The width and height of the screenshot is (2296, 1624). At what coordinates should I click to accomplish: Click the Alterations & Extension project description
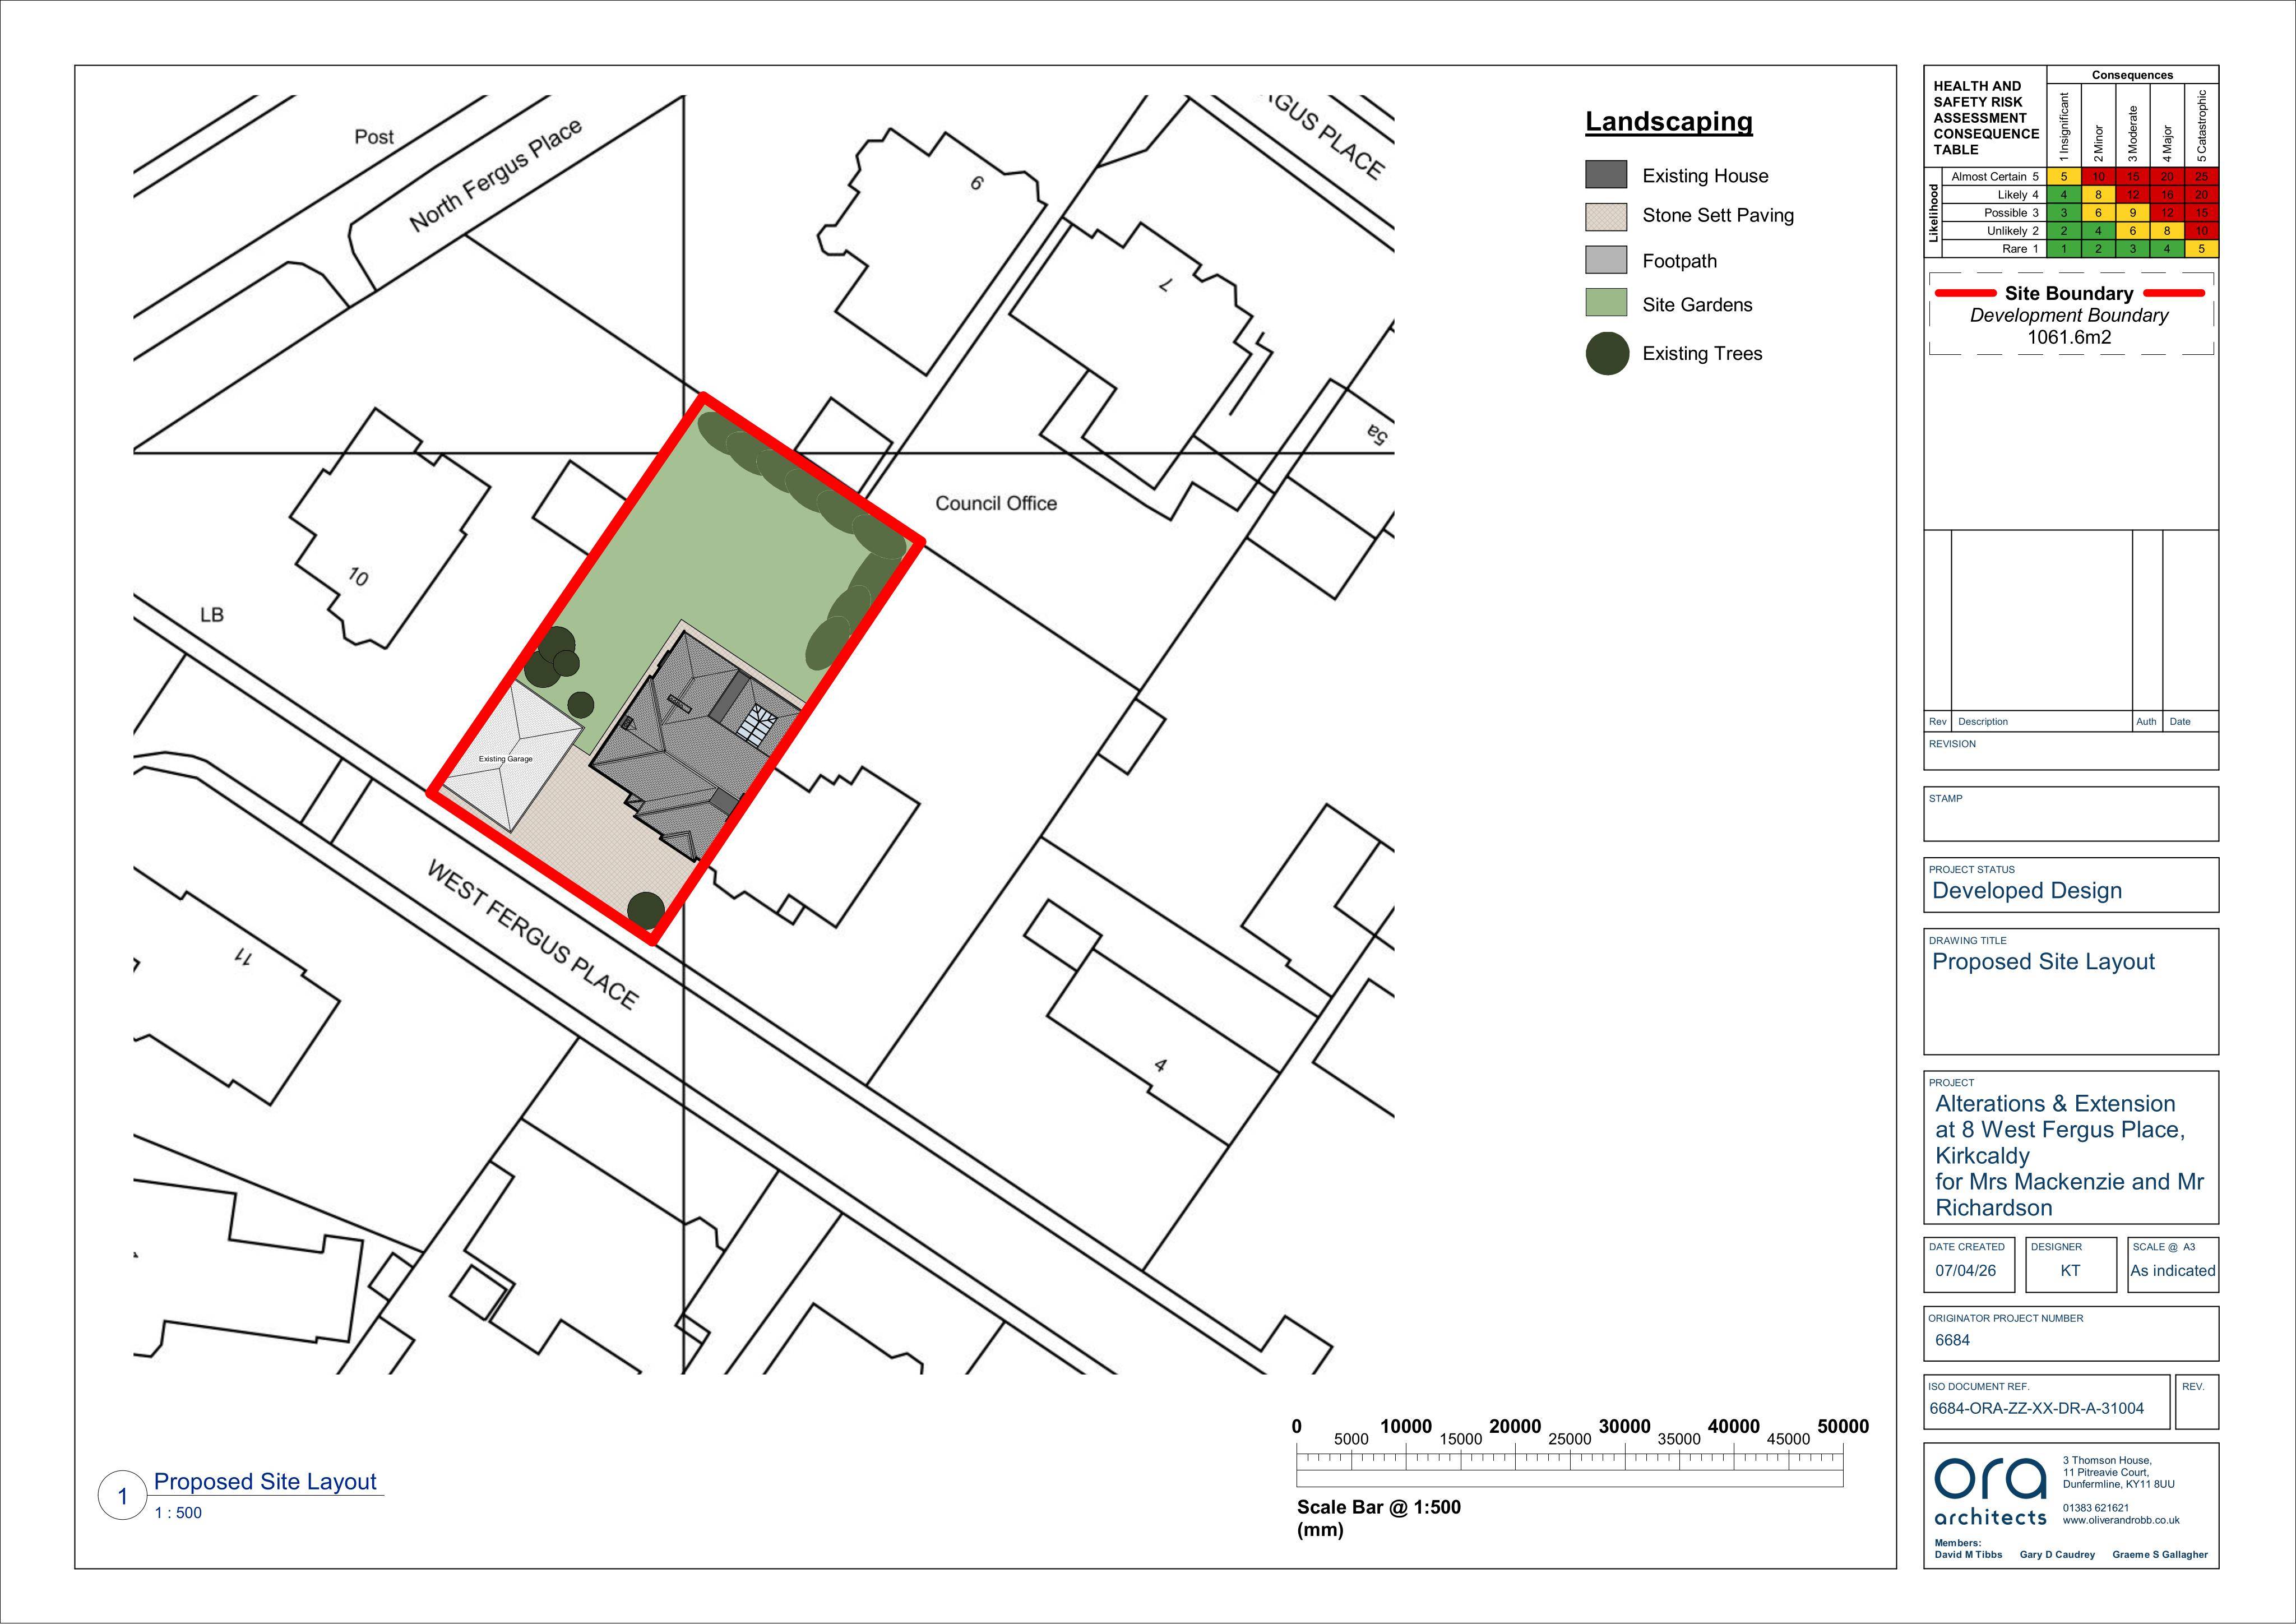coord(2069,1155)
